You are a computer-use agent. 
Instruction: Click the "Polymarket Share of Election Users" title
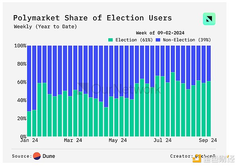[x=92, y=18]
